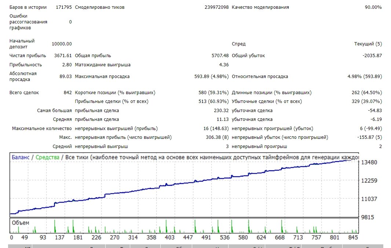391x248 pixels.
Task: Select the consecutive losses value 6 (-99.49)
Action: click(371, 129)
